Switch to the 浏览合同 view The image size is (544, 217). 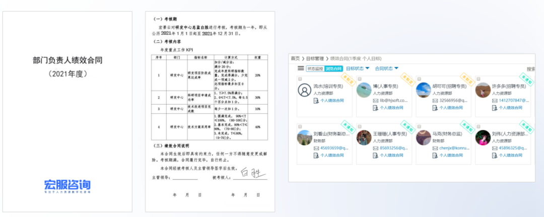coord(333,68)
